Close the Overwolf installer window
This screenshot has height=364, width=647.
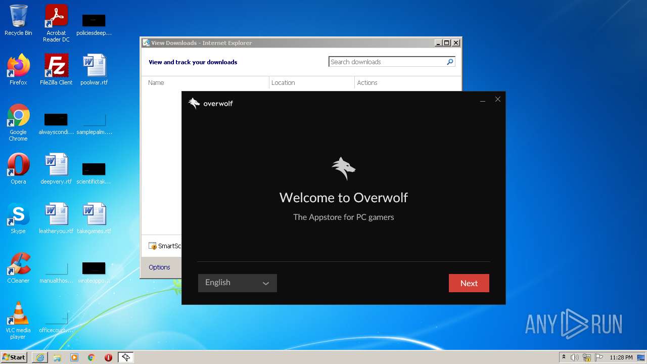click(498, 100)
